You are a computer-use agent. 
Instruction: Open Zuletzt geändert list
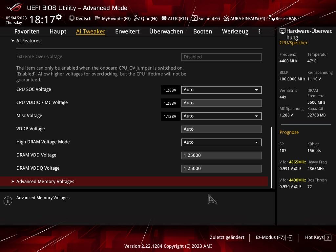(x=227, y=237)
